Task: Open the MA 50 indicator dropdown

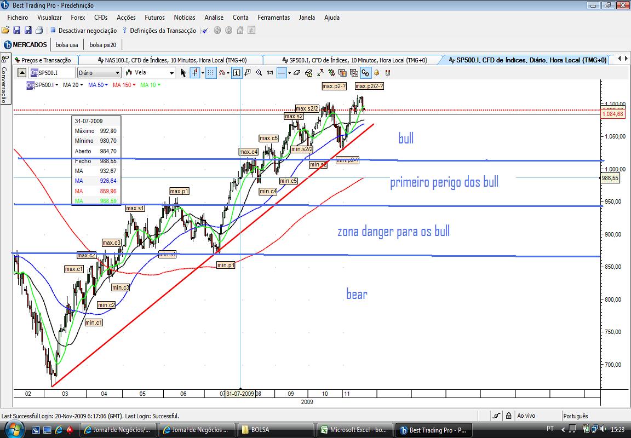Action: tap(98, 85)
